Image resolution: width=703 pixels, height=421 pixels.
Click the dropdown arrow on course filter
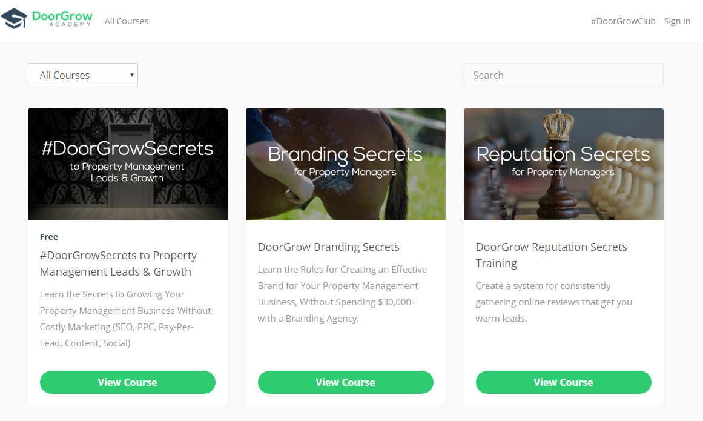point(132,75)
